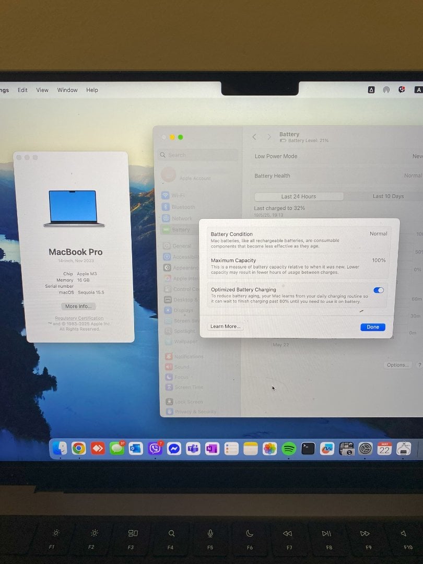Image resolution: width=423 pixels, height=564 pixels.
Task: Open the Edit menu
Action: point(22,90)
